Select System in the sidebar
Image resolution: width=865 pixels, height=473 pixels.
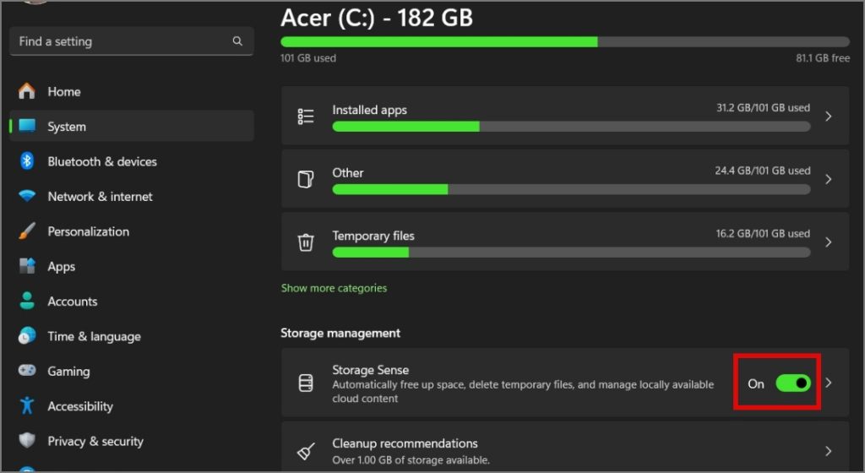coord(67,127)
